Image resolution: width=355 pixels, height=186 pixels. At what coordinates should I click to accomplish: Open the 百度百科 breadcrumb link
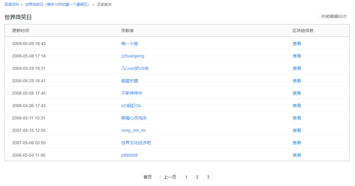click(12, 5)
